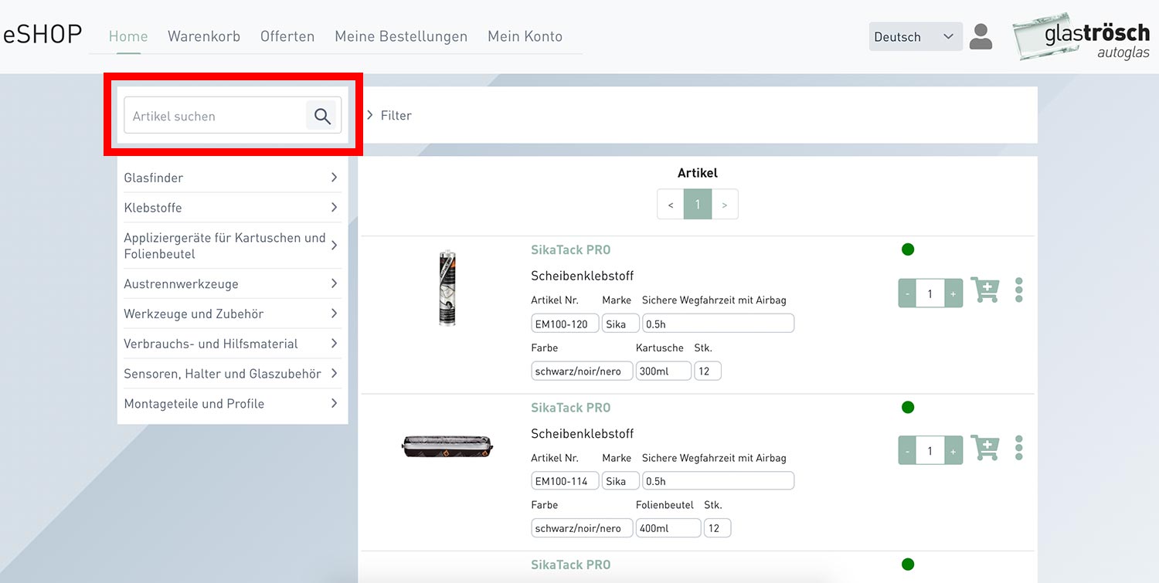Image resolution: width=1159 pixels, height=583 pixels.
Task: Go to previous results page
Action: point(671,205)
